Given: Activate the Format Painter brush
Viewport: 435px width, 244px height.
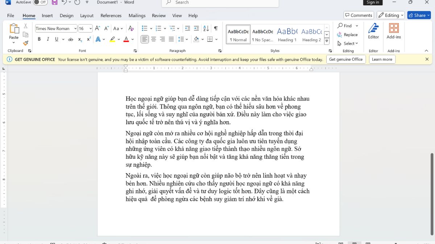Looking at the screenshot, I should [x=25, y=43].
